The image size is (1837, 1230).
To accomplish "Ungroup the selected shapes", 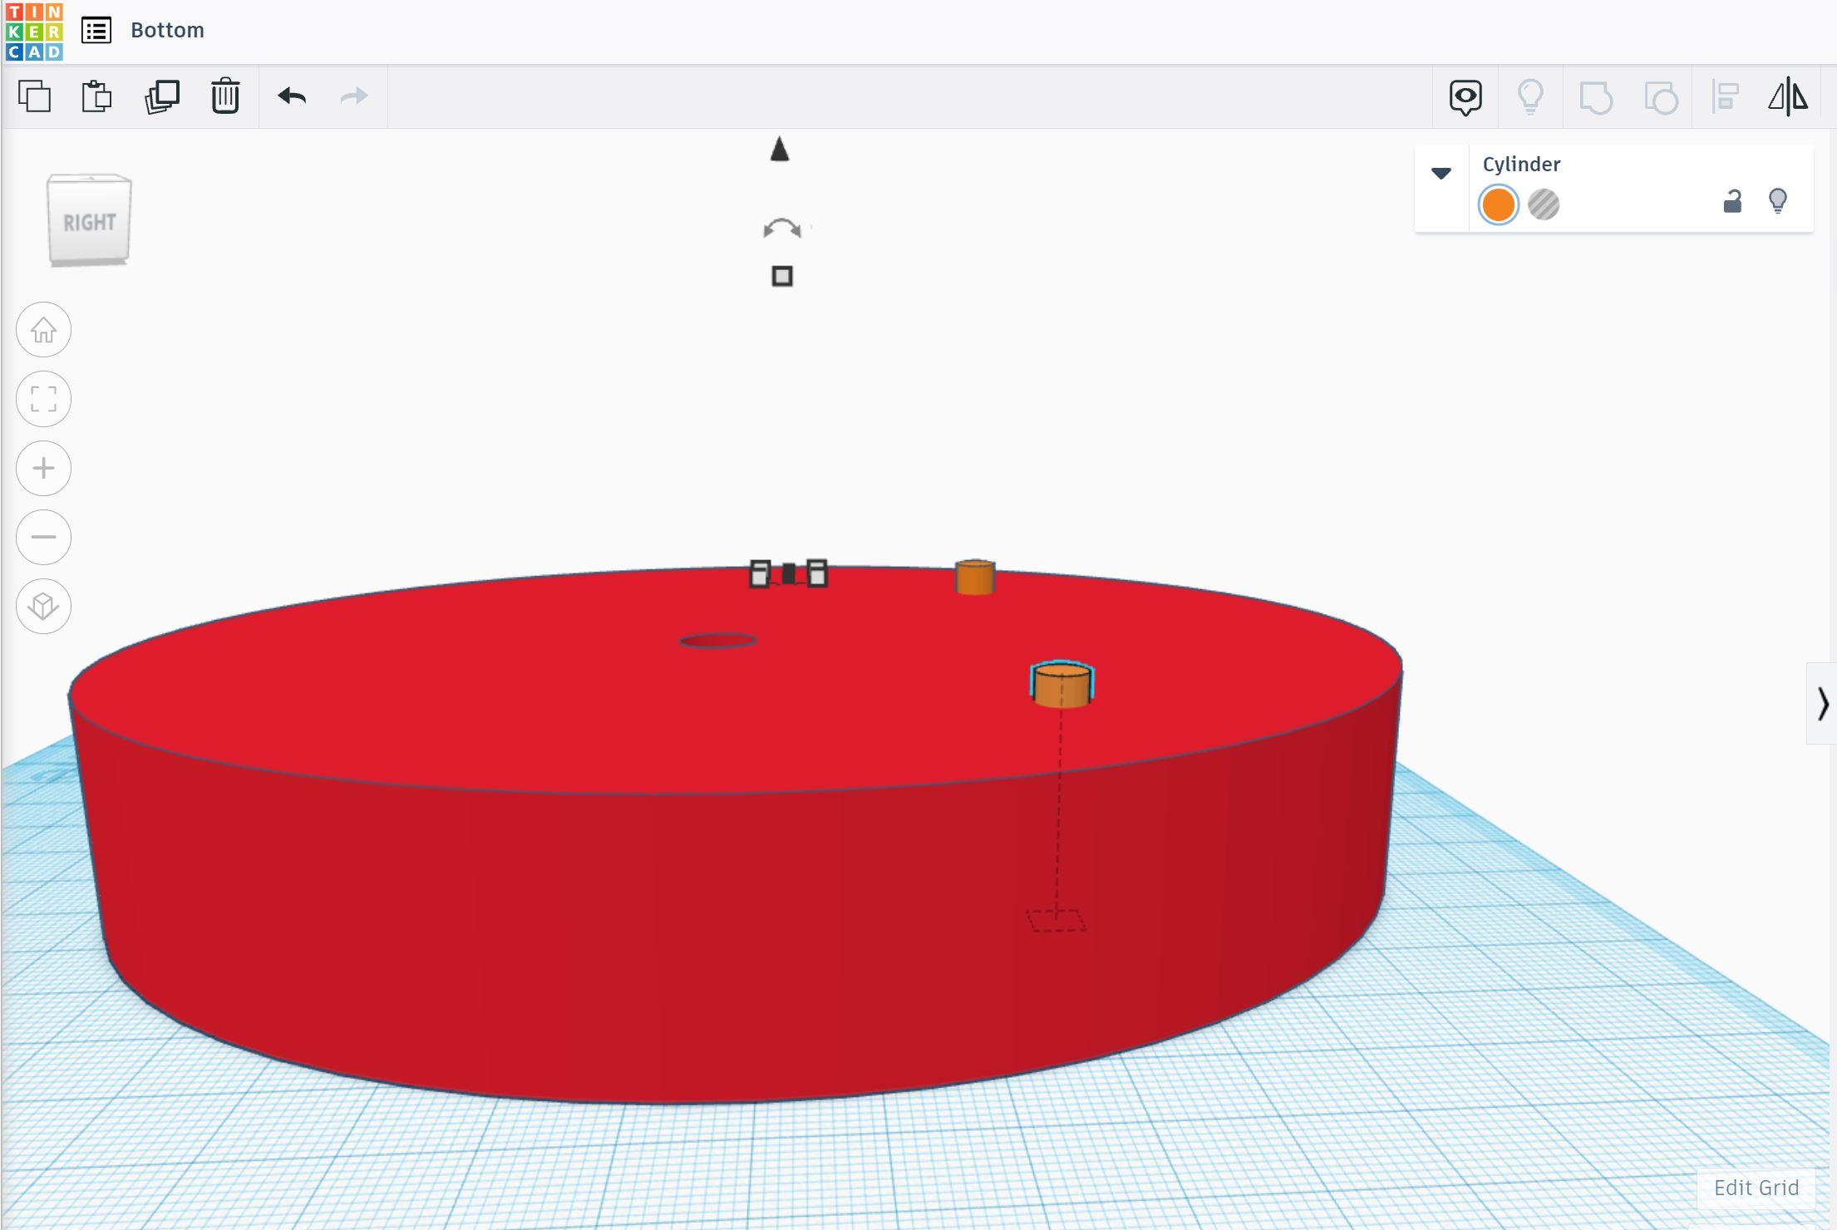I will click(x=1661, y=98).
